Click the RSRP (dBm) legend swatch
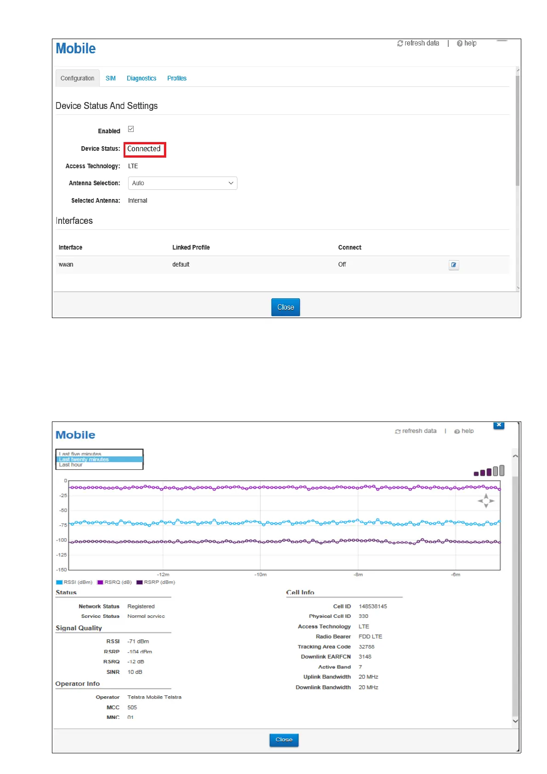This screenshot has height=774, width=547. 140,582
